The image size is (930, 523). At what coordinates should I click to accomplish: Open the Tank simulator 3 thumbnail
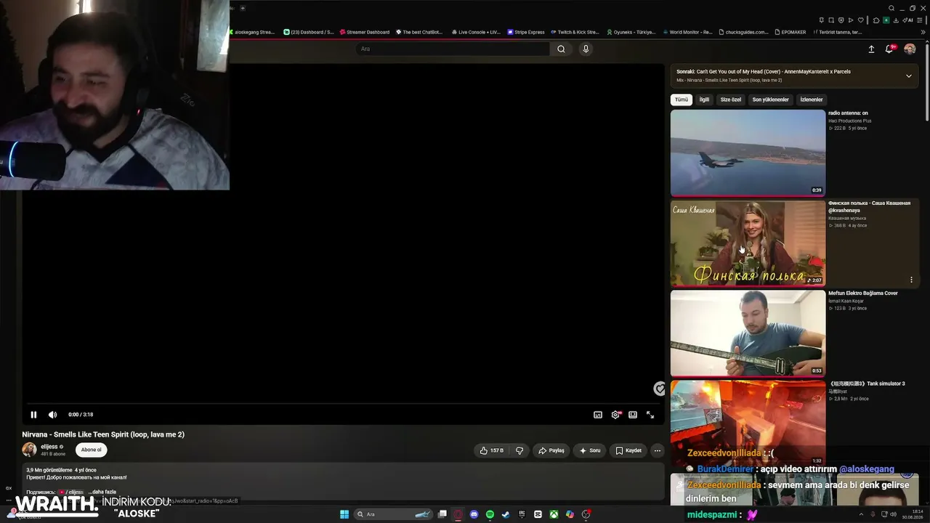click(x=748, y=423)
